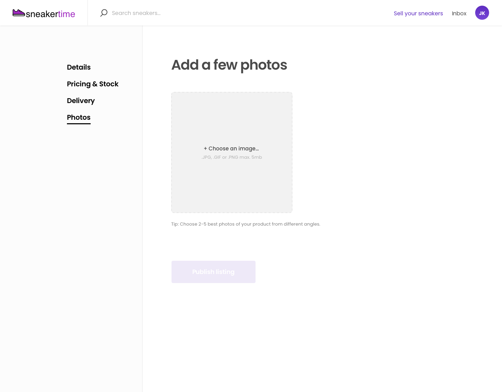Select the account avatar showing initials JK
This screenshot has height=392, width=502.
pos(482,13)
